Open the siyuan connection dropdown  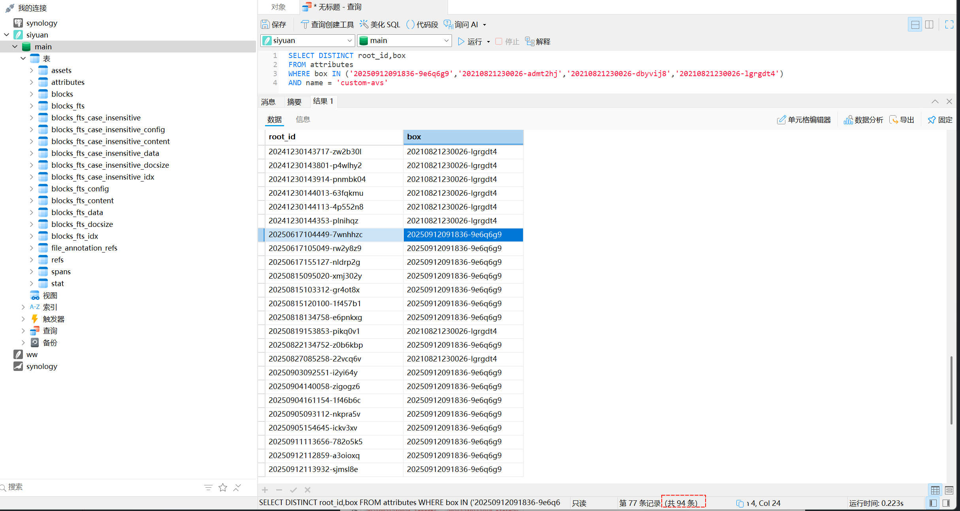(x=349, y=41)
